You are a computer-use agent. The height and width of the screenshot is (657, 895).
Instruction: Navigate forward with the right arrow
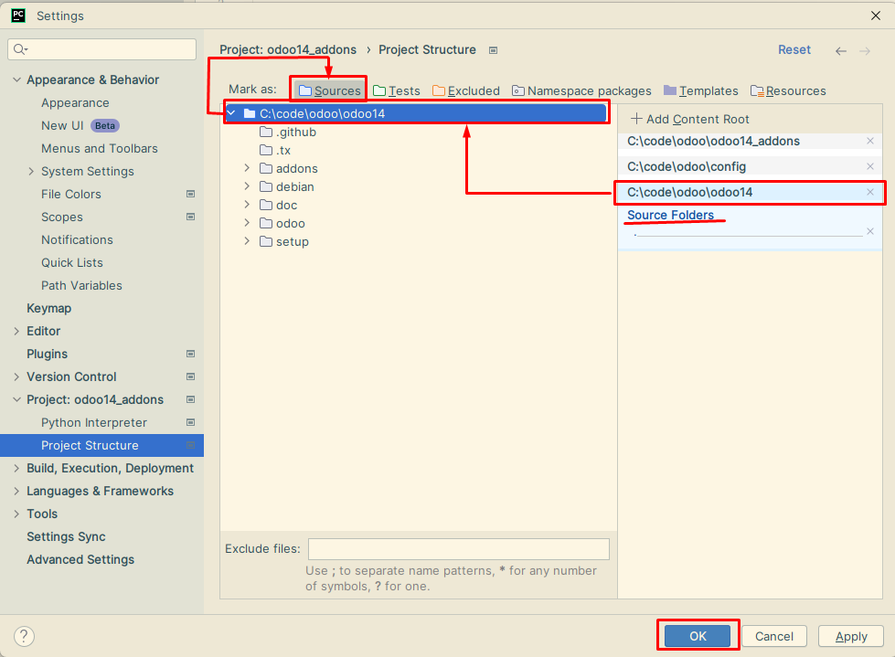point(866,51)
